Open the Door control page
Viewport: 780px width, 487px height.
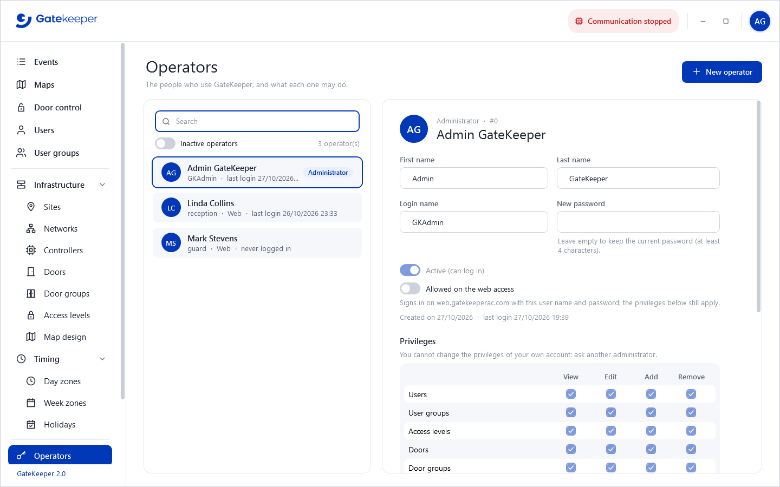[60, 107]
